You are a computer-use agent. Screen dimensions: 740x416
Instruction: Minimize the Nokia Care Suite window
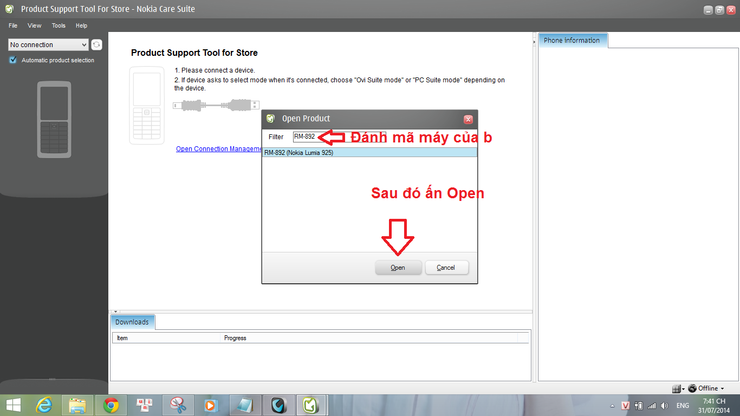click(x=708, y=10)
